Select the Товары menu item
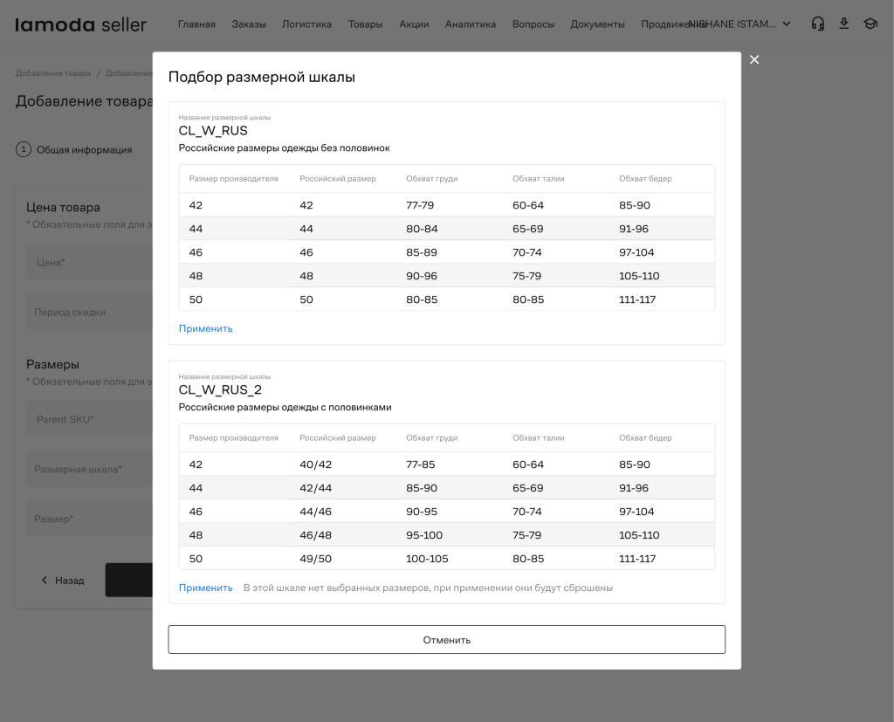Viewport: 894px width, 722px height. coord(366,24)
